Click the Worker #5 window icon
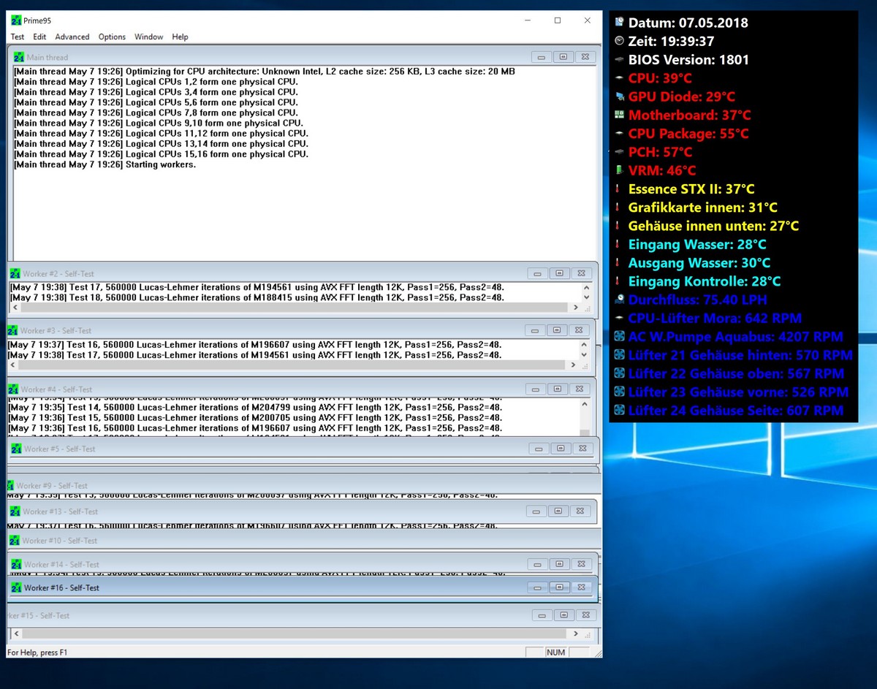 tap(16, 449)
